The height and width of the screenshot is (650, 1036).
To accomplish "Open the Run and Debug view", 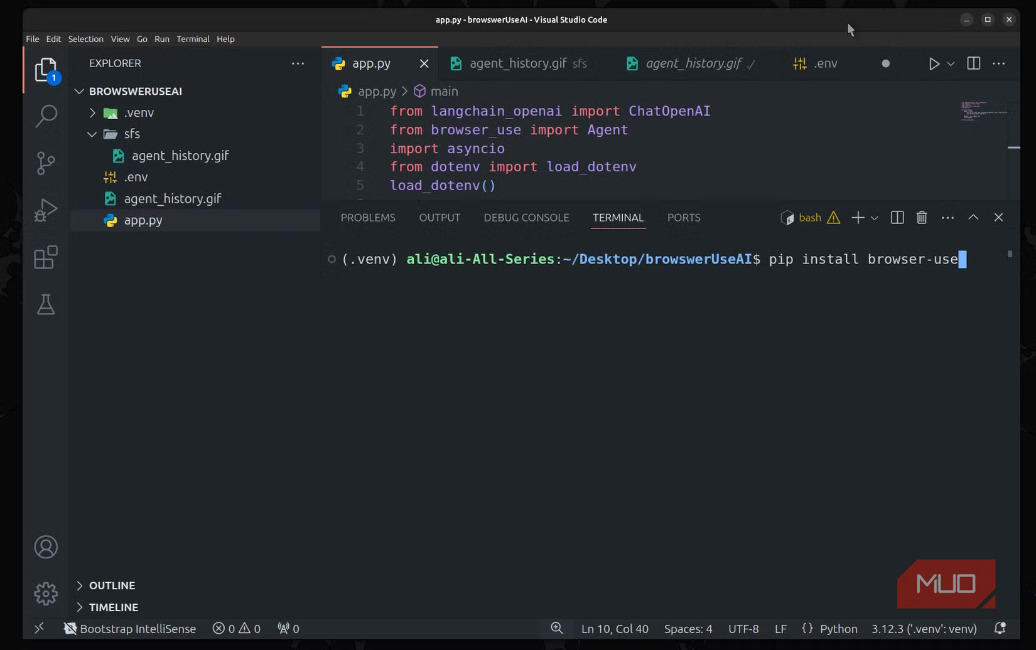I will 46,210.
